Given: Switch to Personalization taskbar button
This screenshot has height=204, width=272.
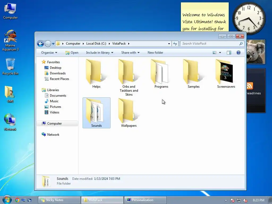Looking at the screenshot, I should [145, 200].
